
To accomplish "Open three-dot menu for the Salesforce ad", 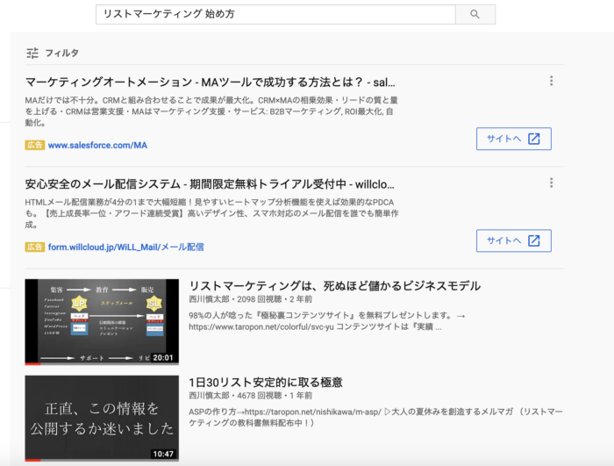I will (x=551, y=82).
